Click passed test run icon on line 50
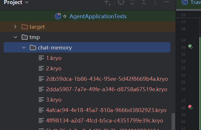The height and width of the screenshot is (130, 201). (190, 47)
